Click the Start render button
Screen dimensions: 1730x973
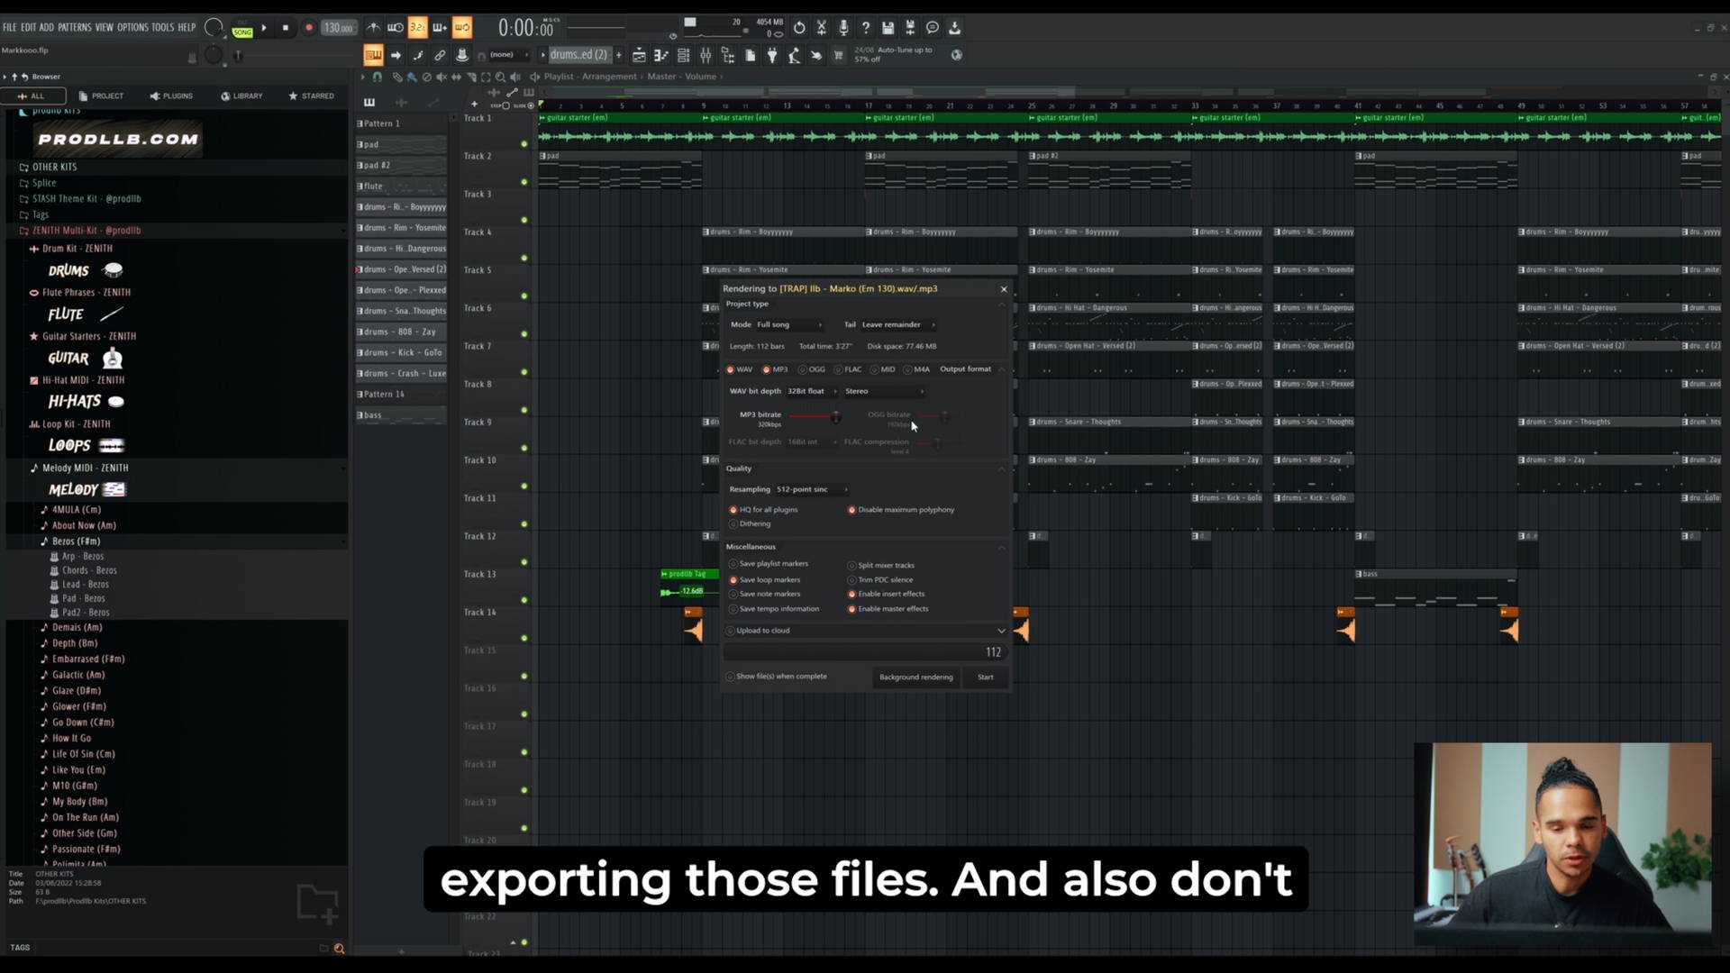(986, 677)
